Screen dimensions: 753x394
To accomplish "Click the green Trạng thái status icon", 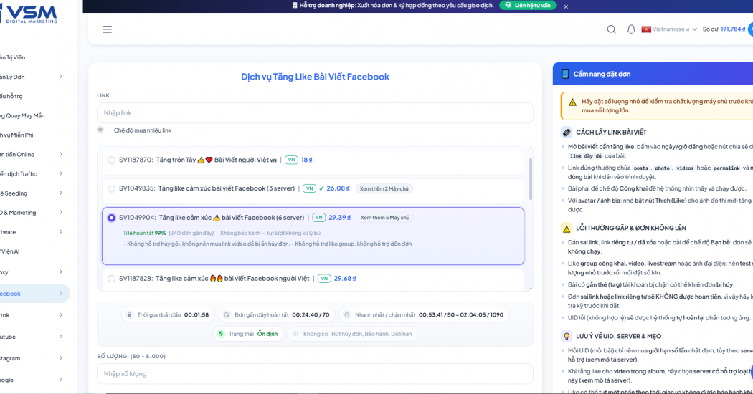I will click(x=221, y=334).
